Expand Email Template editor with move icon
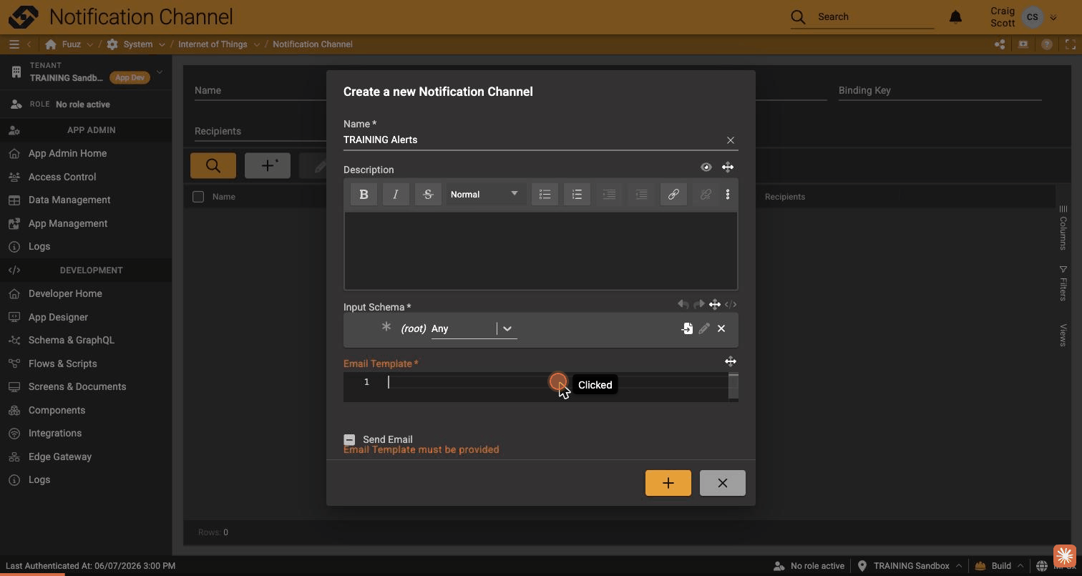Image resolution: width=1082 pixels, height=576 pixels. pos(731,361)
